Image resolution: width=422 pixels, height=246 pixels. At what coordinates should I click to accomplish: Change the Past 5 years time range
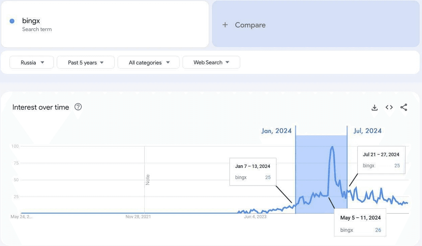tap(86, 62)
